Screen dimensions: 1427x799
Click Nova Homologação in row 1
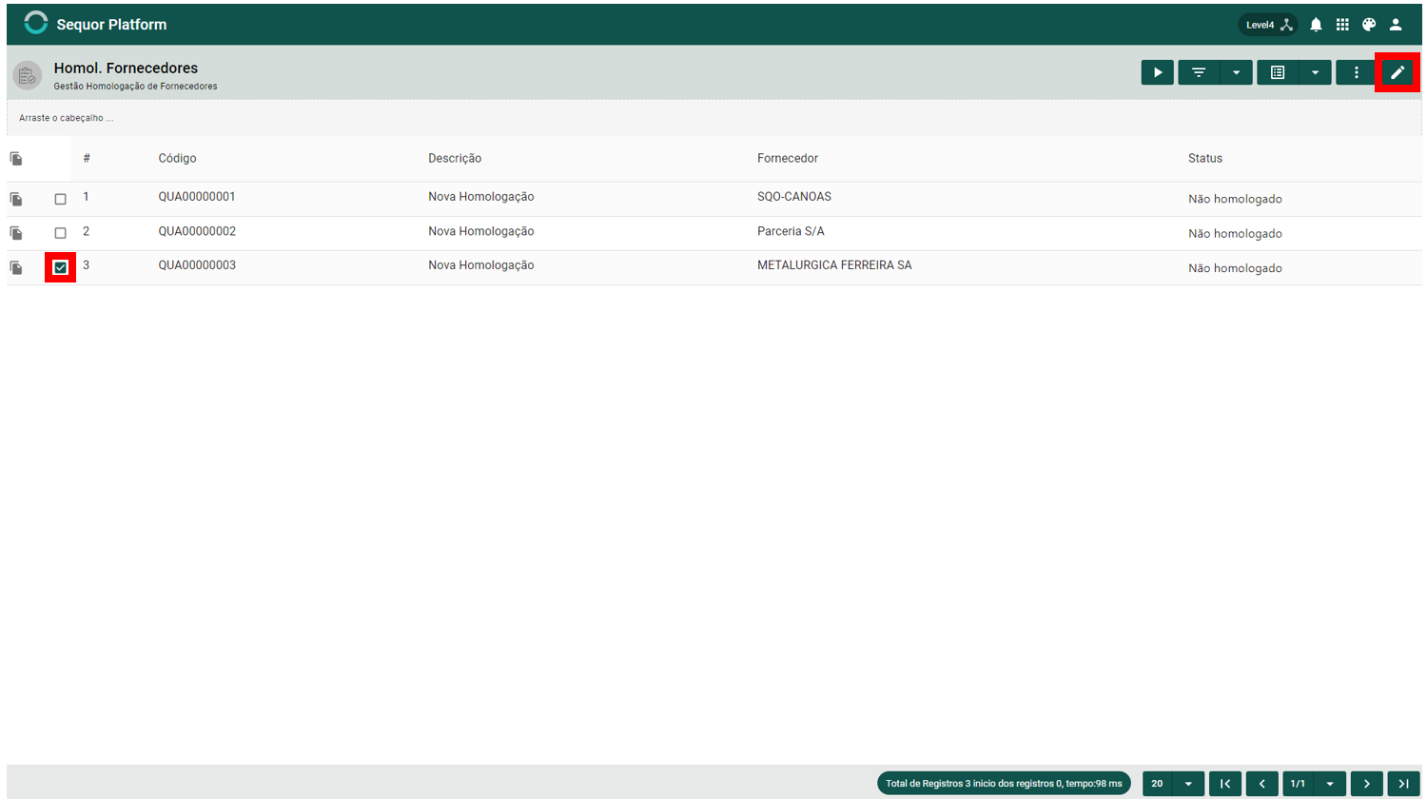[x=481, y=197]
